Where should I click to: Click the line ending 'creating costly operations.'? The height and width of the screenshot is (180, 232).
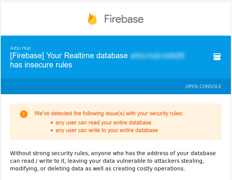(x=97, y=169)
